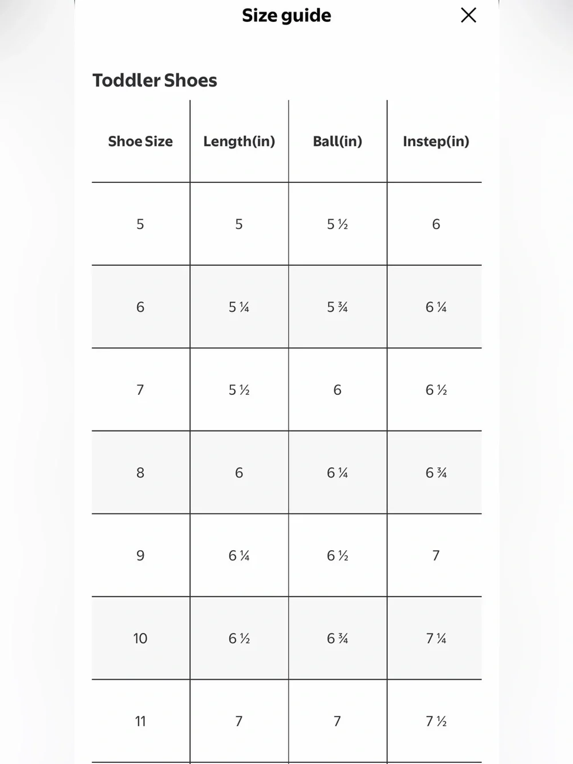Select shoe size 8 row cell

[140, 473]
